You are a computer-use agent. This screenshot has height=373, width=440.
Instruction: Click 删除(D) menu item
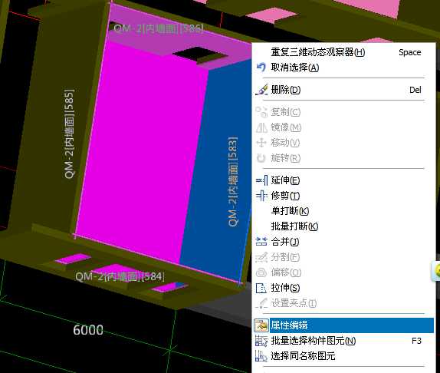(343, 90)
